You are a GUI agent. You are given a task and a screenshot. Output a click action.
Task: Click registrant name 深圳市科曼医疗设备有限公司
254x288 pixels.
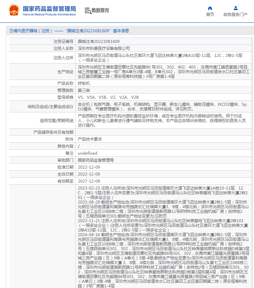coord(104,49)
